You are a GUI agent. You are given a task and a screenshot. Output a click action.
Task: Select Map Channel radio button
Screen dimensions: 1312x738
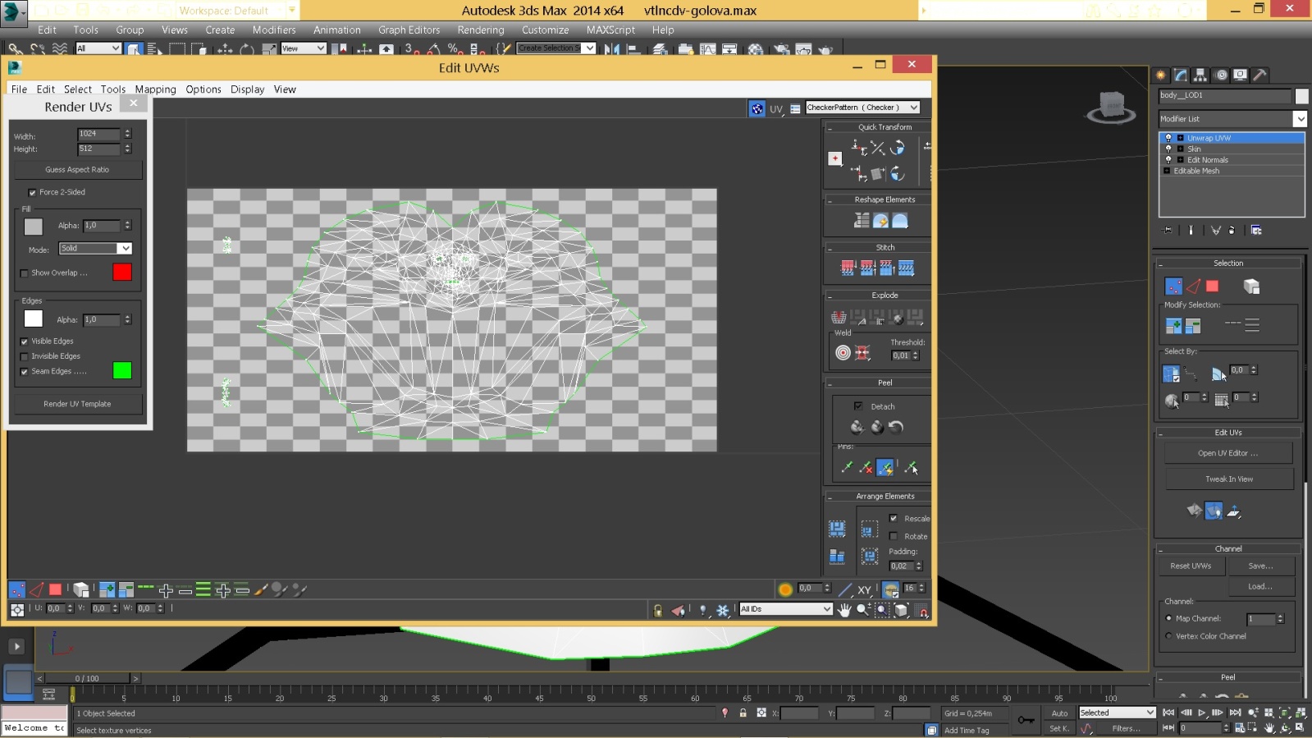(1168, 618)
